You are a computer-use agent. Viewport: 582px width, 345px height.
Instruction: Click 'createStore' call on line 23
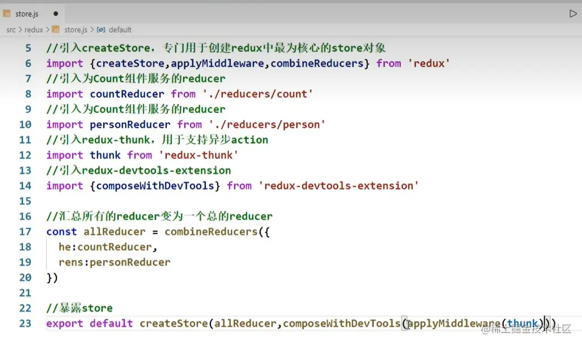[x=174, y=324]
